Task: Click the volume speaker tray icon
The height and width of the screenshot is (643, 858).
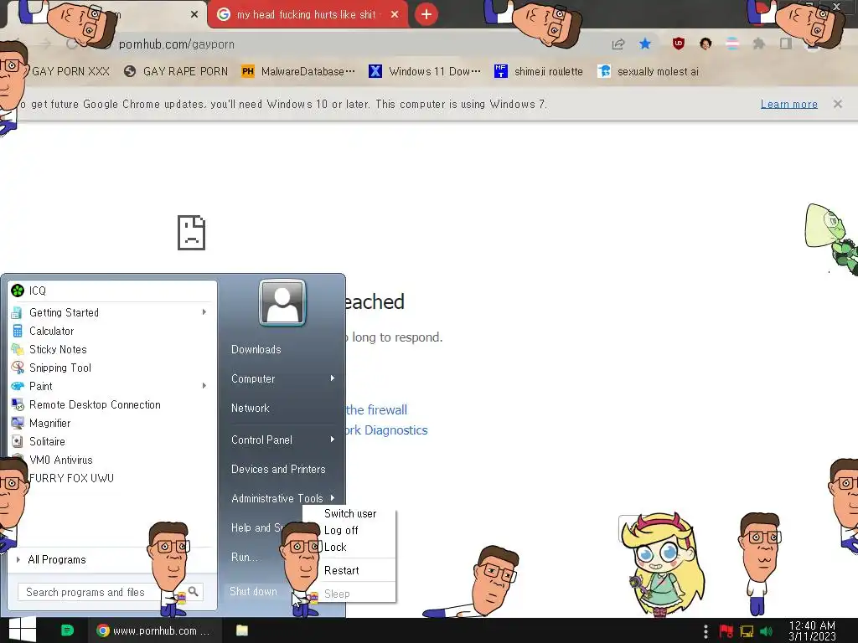Action: point(766,631)
